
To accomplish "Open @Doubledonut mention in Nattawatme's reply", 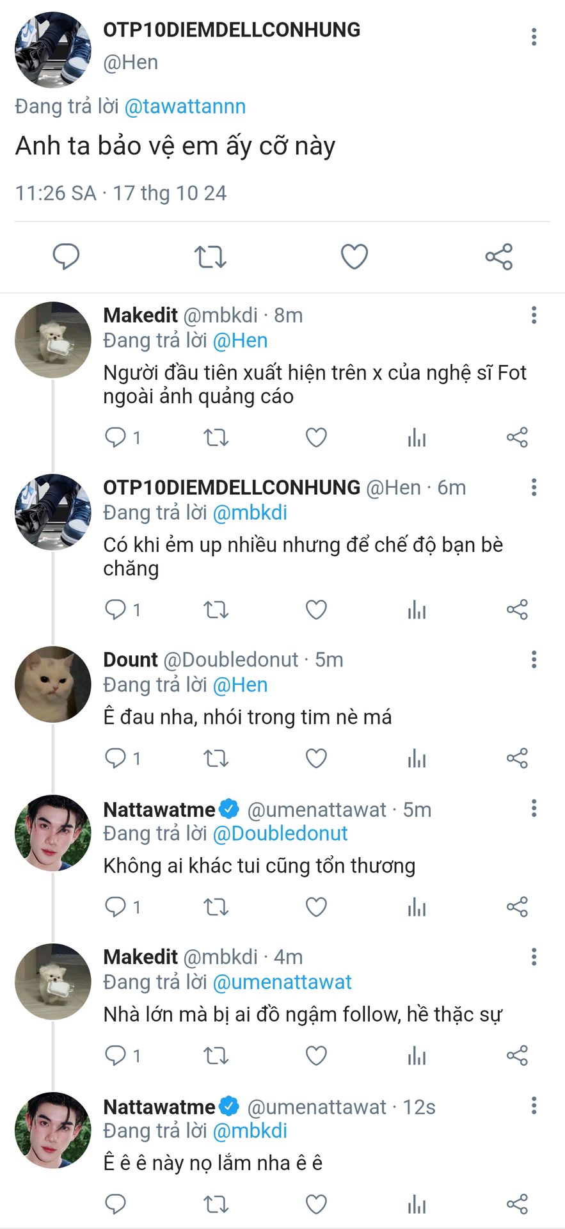I will 280,833.
